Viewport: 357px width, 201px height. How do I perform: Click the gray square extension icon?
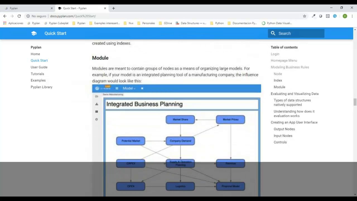[x=328, y=16]
